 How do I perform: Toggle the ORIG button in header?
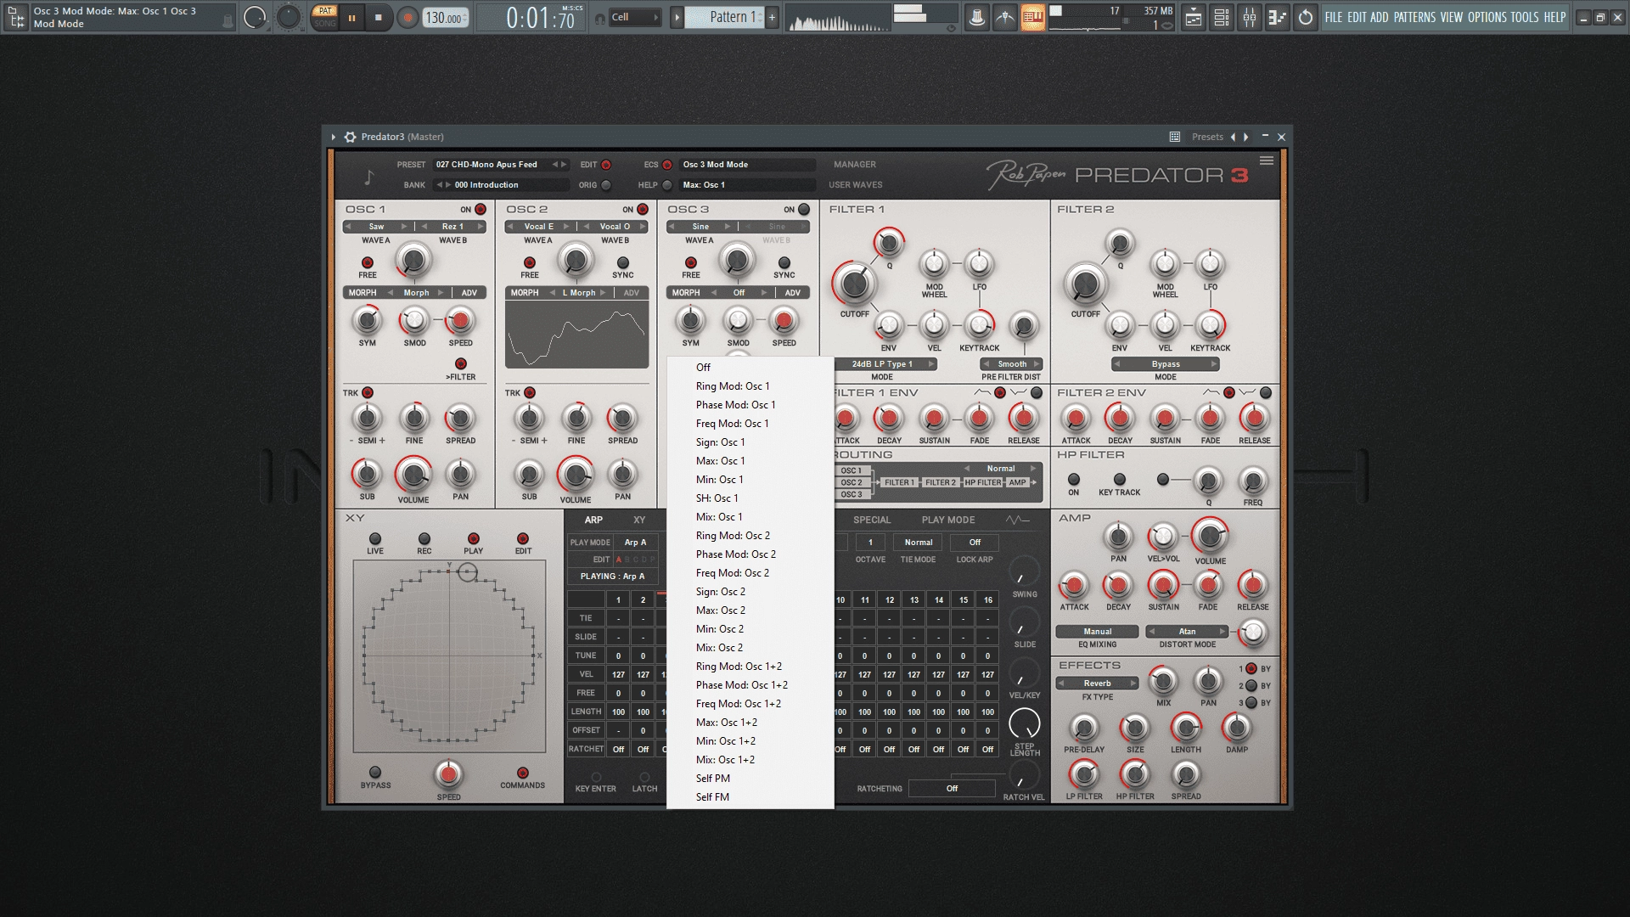point(606,185)
